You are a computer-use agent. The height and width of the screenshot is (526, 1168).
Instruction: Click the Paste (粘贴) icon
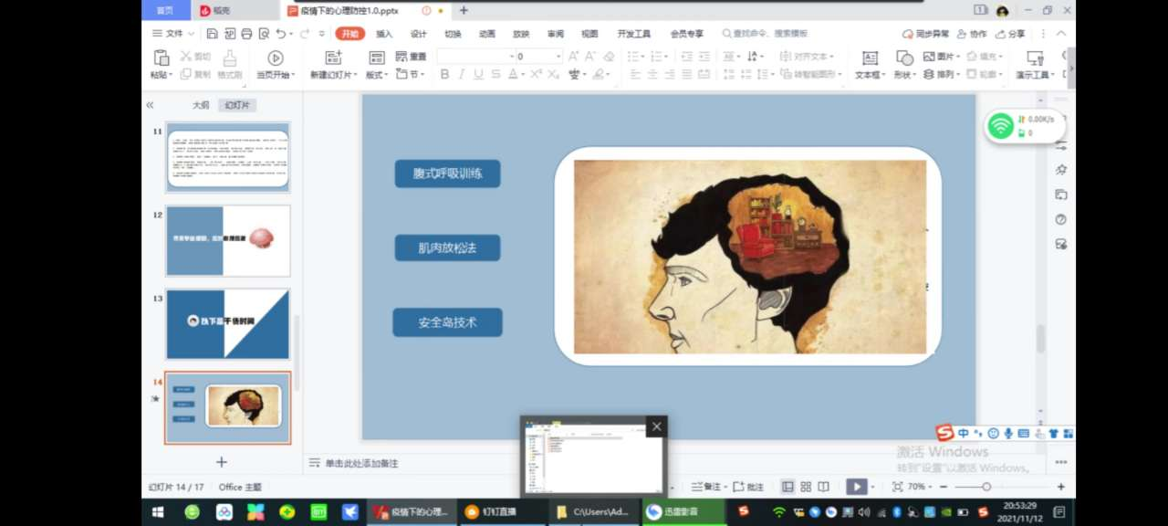coord(161,58)
